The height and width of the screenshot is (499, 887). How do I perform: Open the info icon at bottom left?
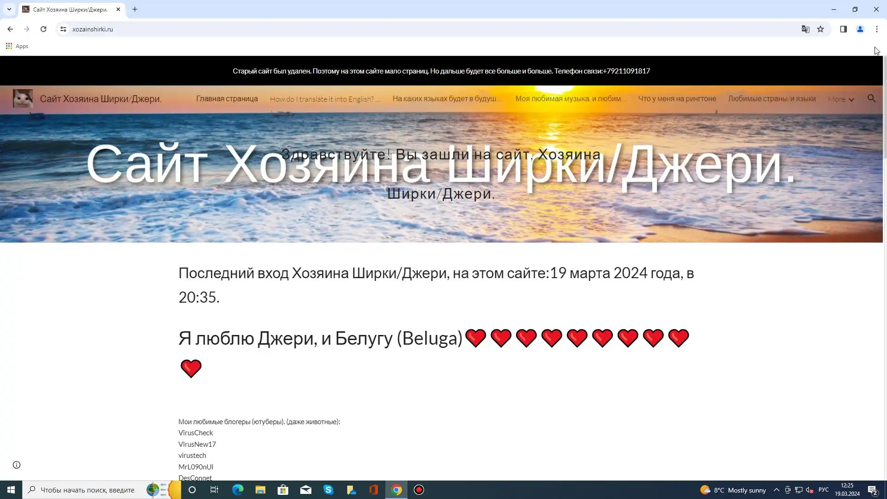pyautogui.click(x=17, y=465)
